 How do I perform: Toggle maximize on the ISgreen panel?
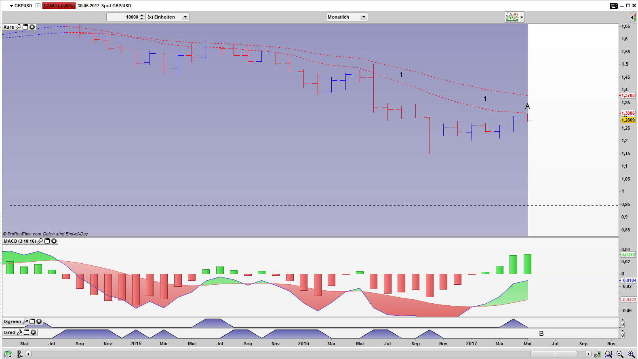click(x=32, y=321)
